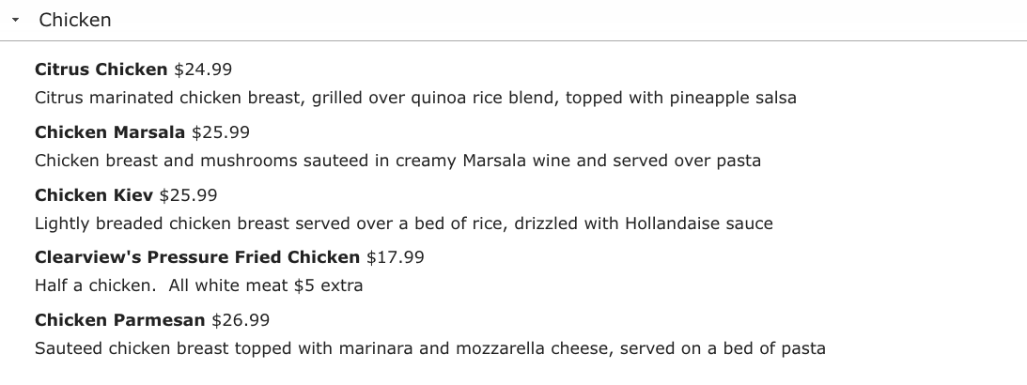The height and width of the screenshot is (385, 1027).
Task: Click the Chicken Marsala $25.99 price
Action: point(221,132)
